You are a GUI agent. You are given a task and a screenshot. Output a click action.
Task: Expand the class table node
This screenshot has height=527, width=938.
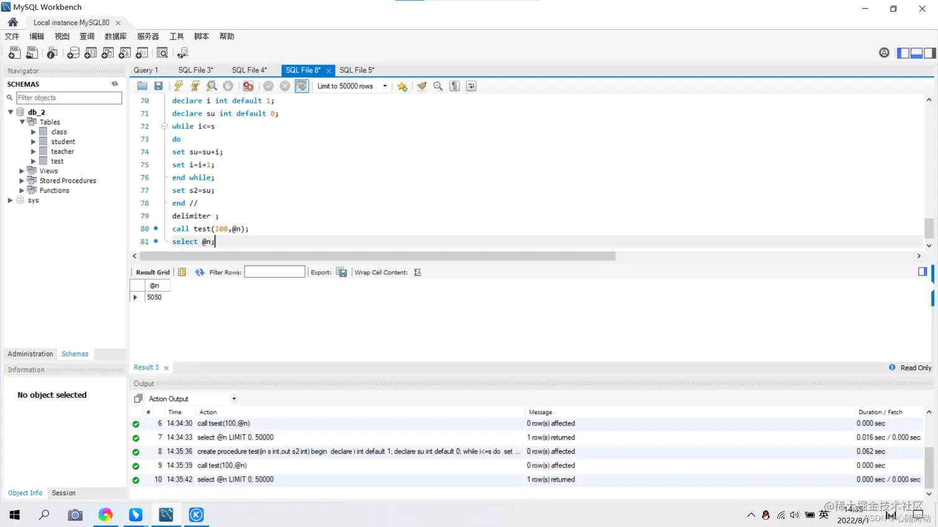33,132
